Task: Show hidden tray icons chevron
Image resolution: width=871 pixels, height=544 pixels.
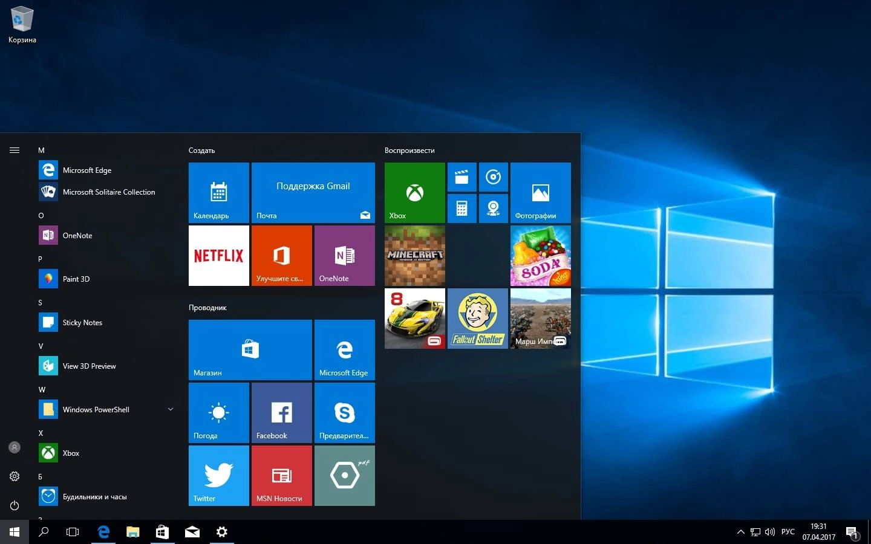Action: click(740, 532)
